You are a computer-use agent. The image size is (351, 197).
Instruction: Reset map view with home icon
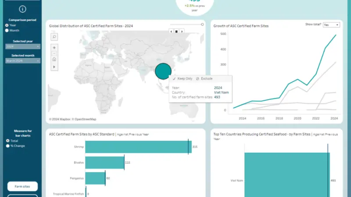(x=54, y=59)
